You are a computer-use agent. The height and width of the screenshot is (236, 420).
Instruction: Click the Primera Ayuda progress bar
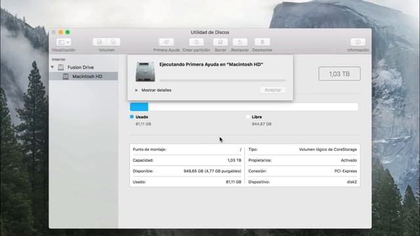pos(222,80)
